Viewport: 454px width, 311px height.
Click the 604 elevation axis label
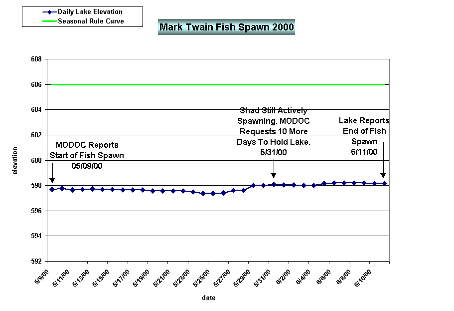36,110
